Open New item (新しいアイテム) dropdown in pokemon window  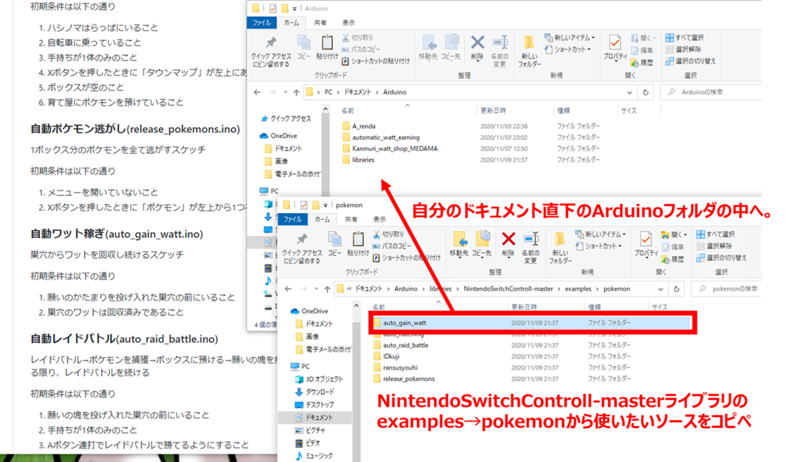click(601, 234)
